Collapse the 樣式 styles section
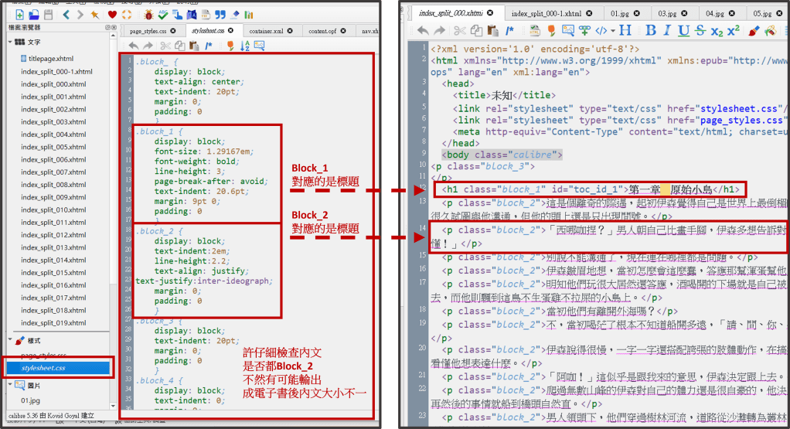 [x=10, y=340]
